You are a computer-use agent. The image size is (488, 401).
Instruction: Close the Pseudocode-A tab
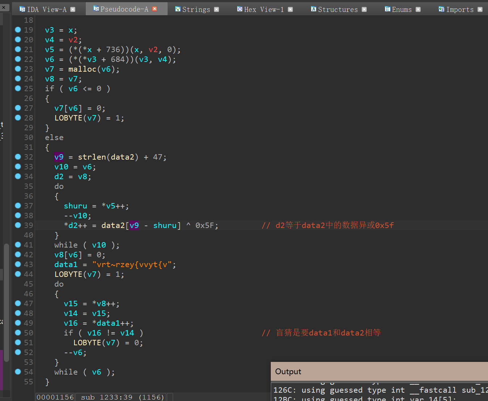tap(155, 9)
